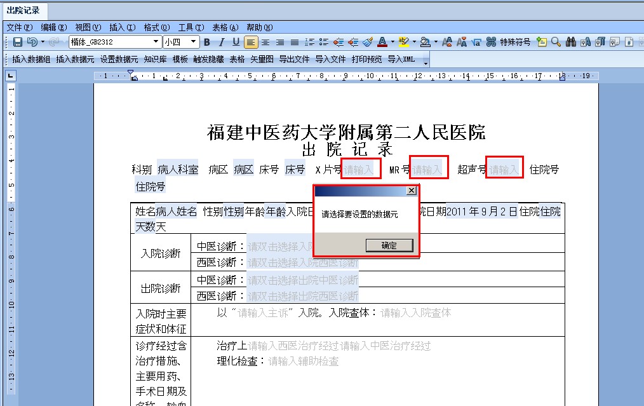Click the grow font size icon

coord(447,42)
